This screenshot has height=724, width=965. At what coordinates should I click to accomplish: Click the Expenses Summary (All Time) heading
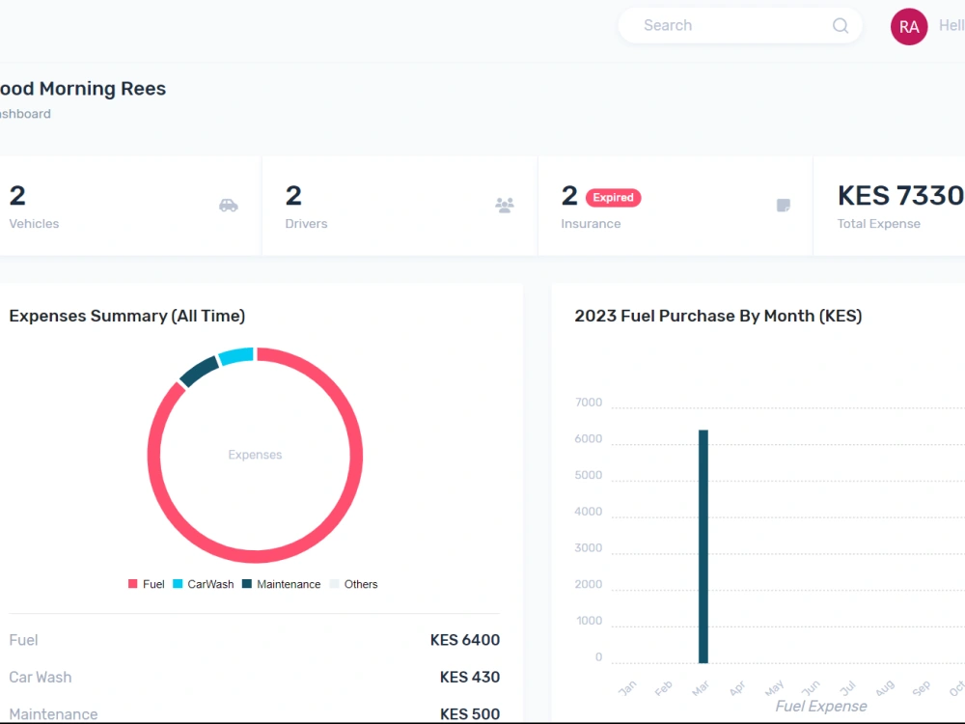pyautogui.click(x=126, y=316)
